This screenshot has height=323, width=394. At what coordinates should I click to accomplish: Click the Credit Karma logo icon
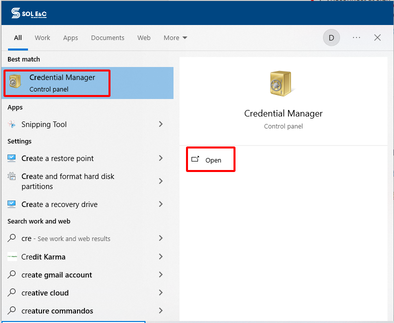pyautogui.click(x=12, y=257)
